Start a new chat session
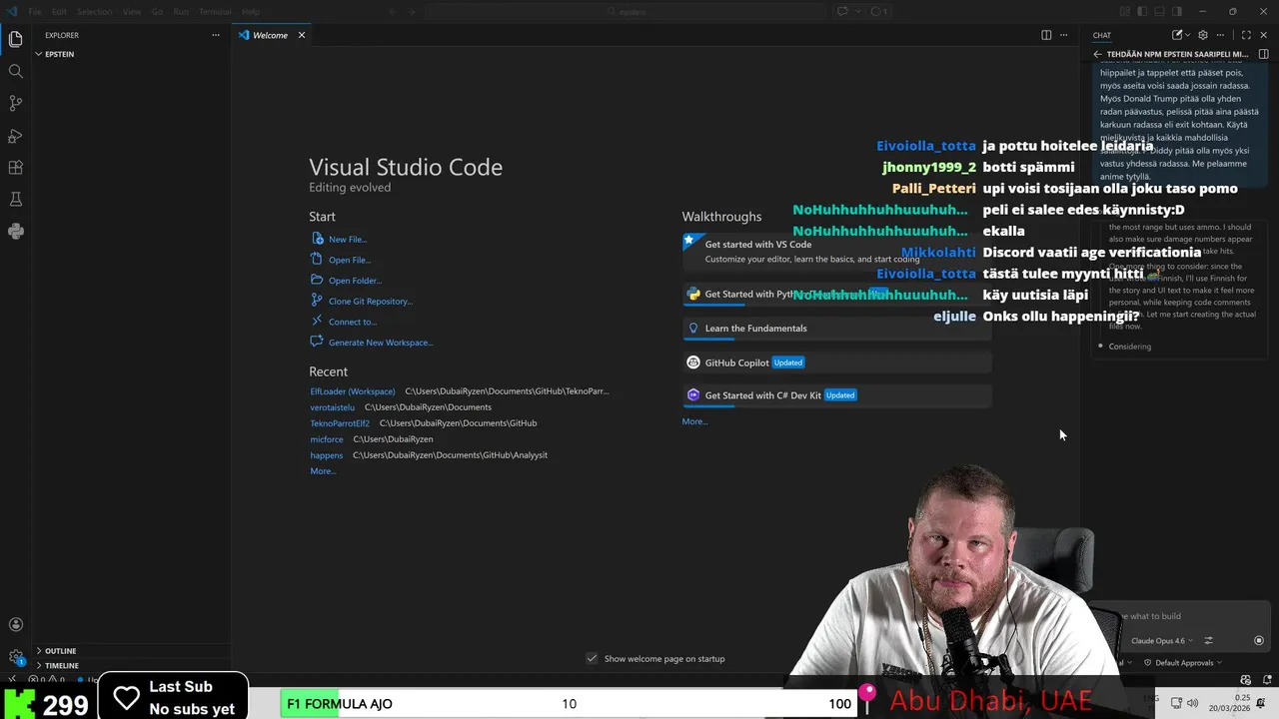Viewport: 1279px width, 719px height. point(1177,35)
